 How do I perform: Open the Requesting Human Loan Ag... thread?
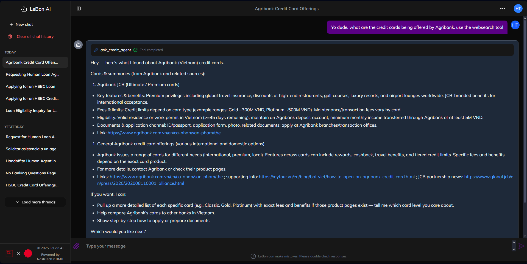tap(32, 74)
